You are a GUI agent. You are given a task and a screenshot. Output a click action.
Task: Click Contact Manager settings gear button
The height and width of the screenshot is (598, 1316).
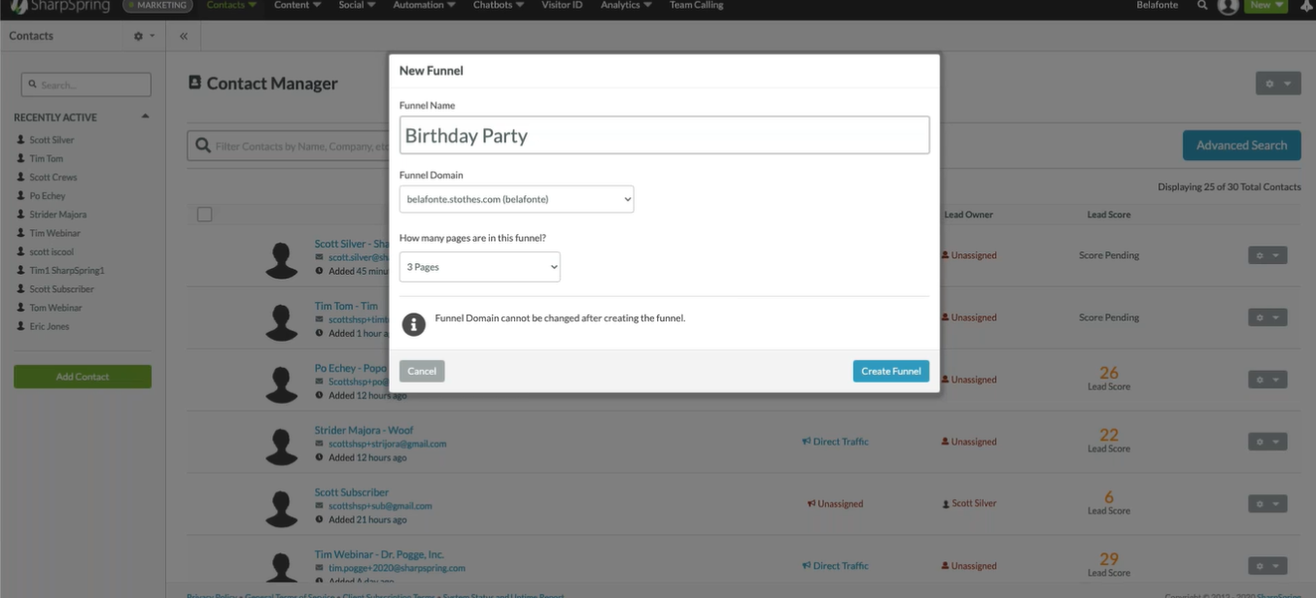click(1277, 84)
